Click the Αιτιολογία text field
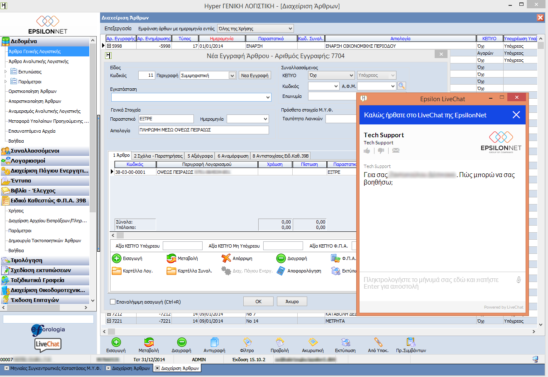The width and height of the screenshot is (548, 377). [x=203, y=130]
